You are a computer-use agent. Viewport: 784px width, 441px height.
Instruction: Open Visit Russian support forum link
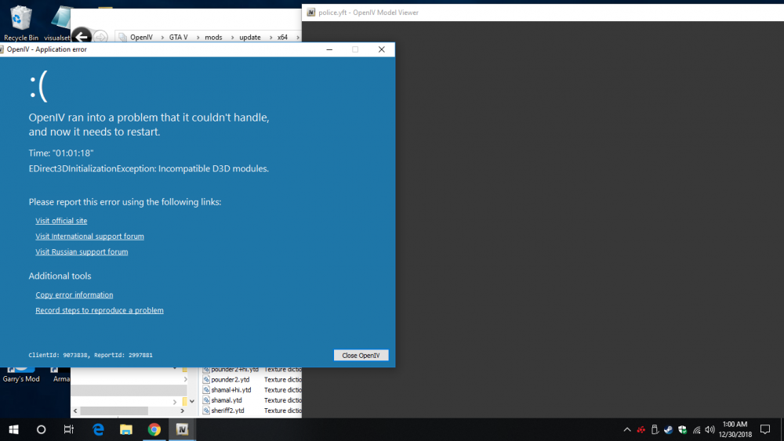tap(82, 251)
